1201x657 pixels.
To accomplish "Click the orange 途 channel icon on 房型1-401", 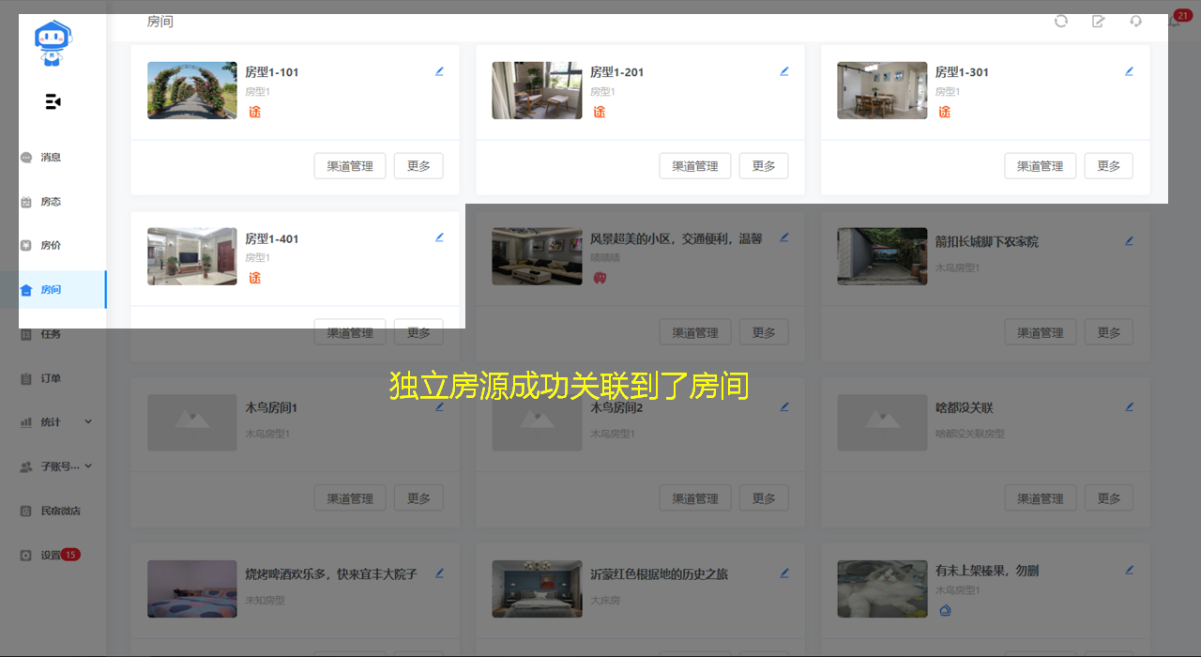I will (x=254, y=278).
